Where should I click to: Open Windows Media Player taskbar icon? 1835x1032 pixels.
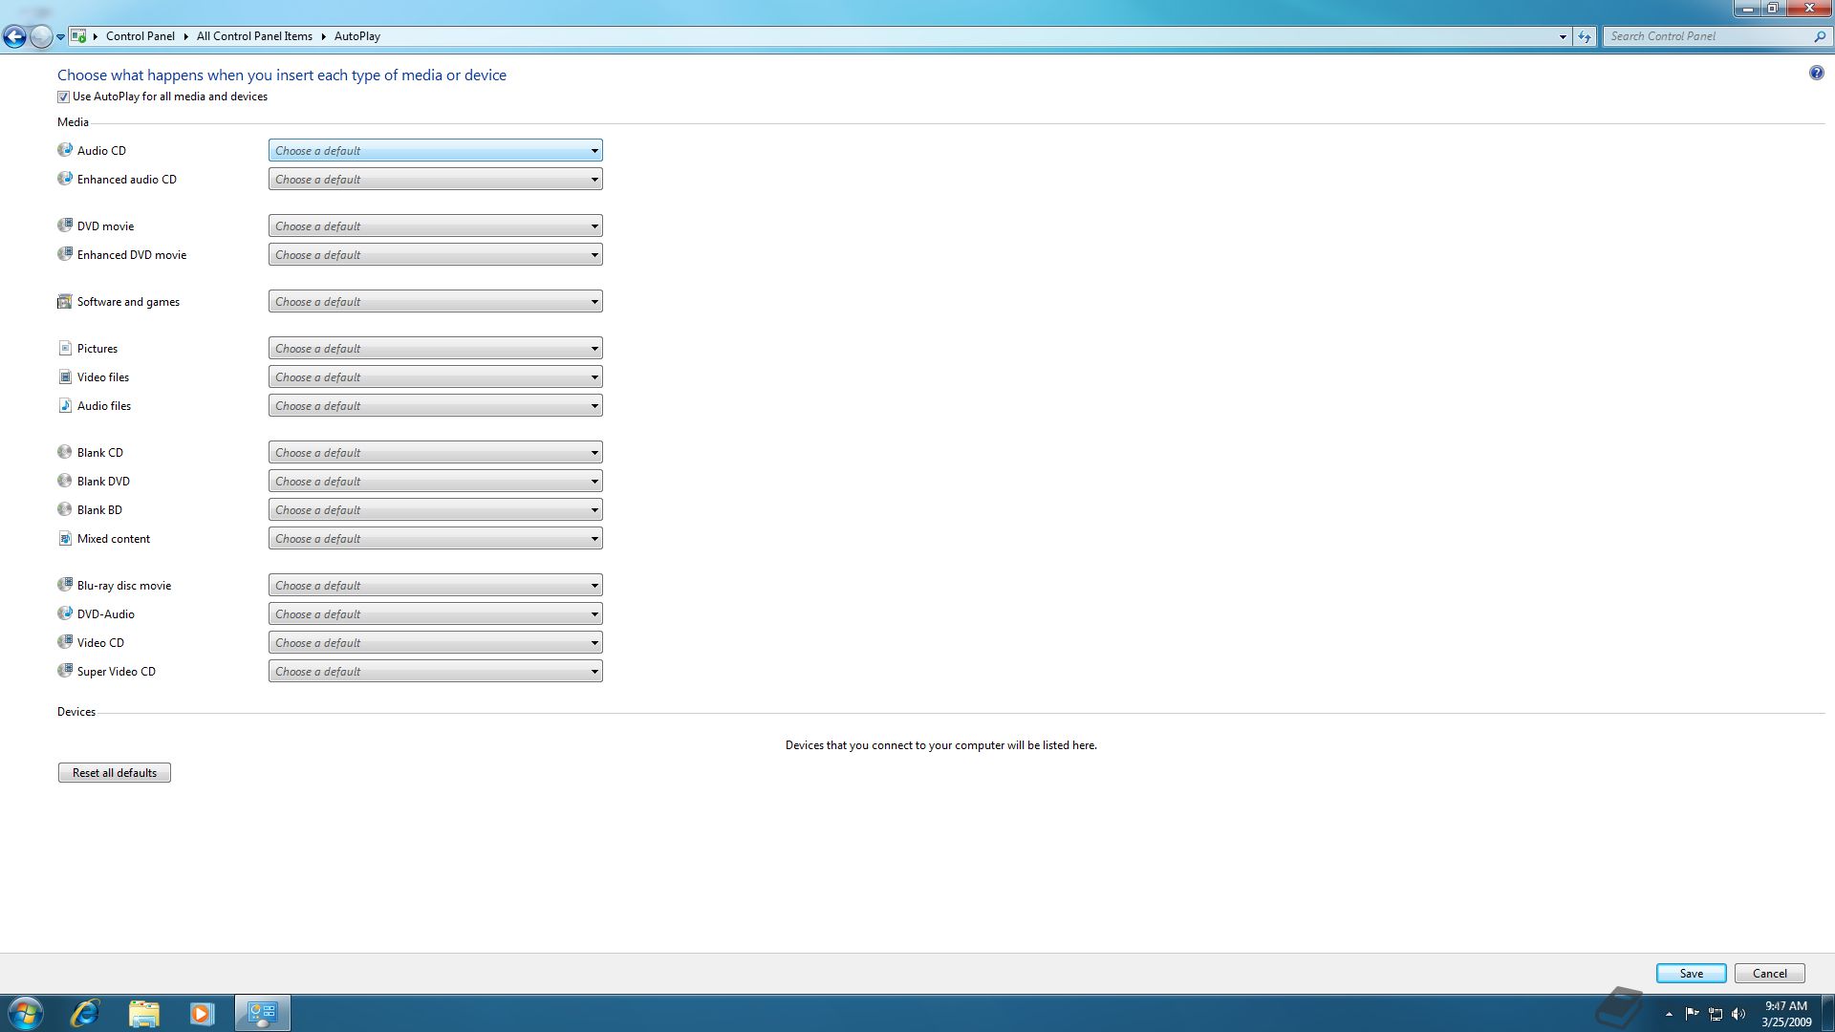(202, 1013)
